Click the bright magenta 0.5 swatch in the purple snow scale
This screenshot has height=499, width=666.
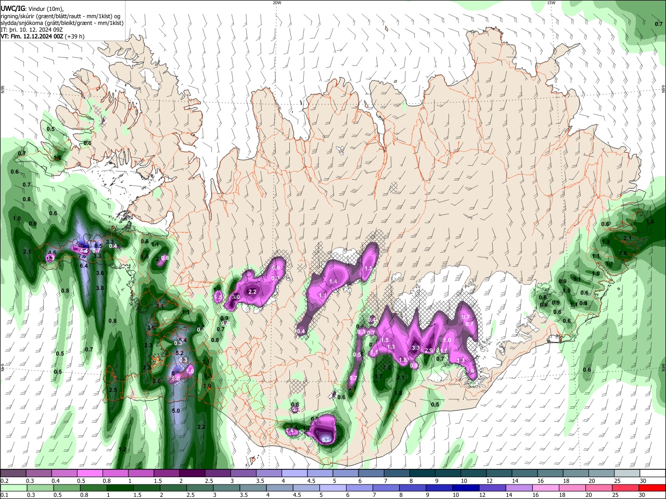pos(89,474)
